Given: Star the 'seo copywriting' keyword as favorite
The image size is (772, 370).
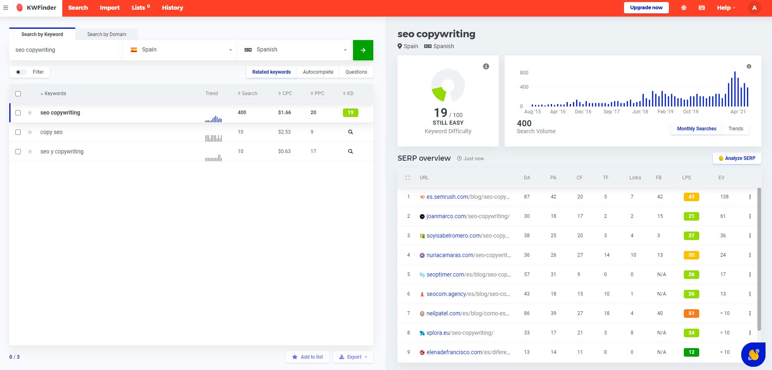Looking at the screenshot, I should (30, 113).
